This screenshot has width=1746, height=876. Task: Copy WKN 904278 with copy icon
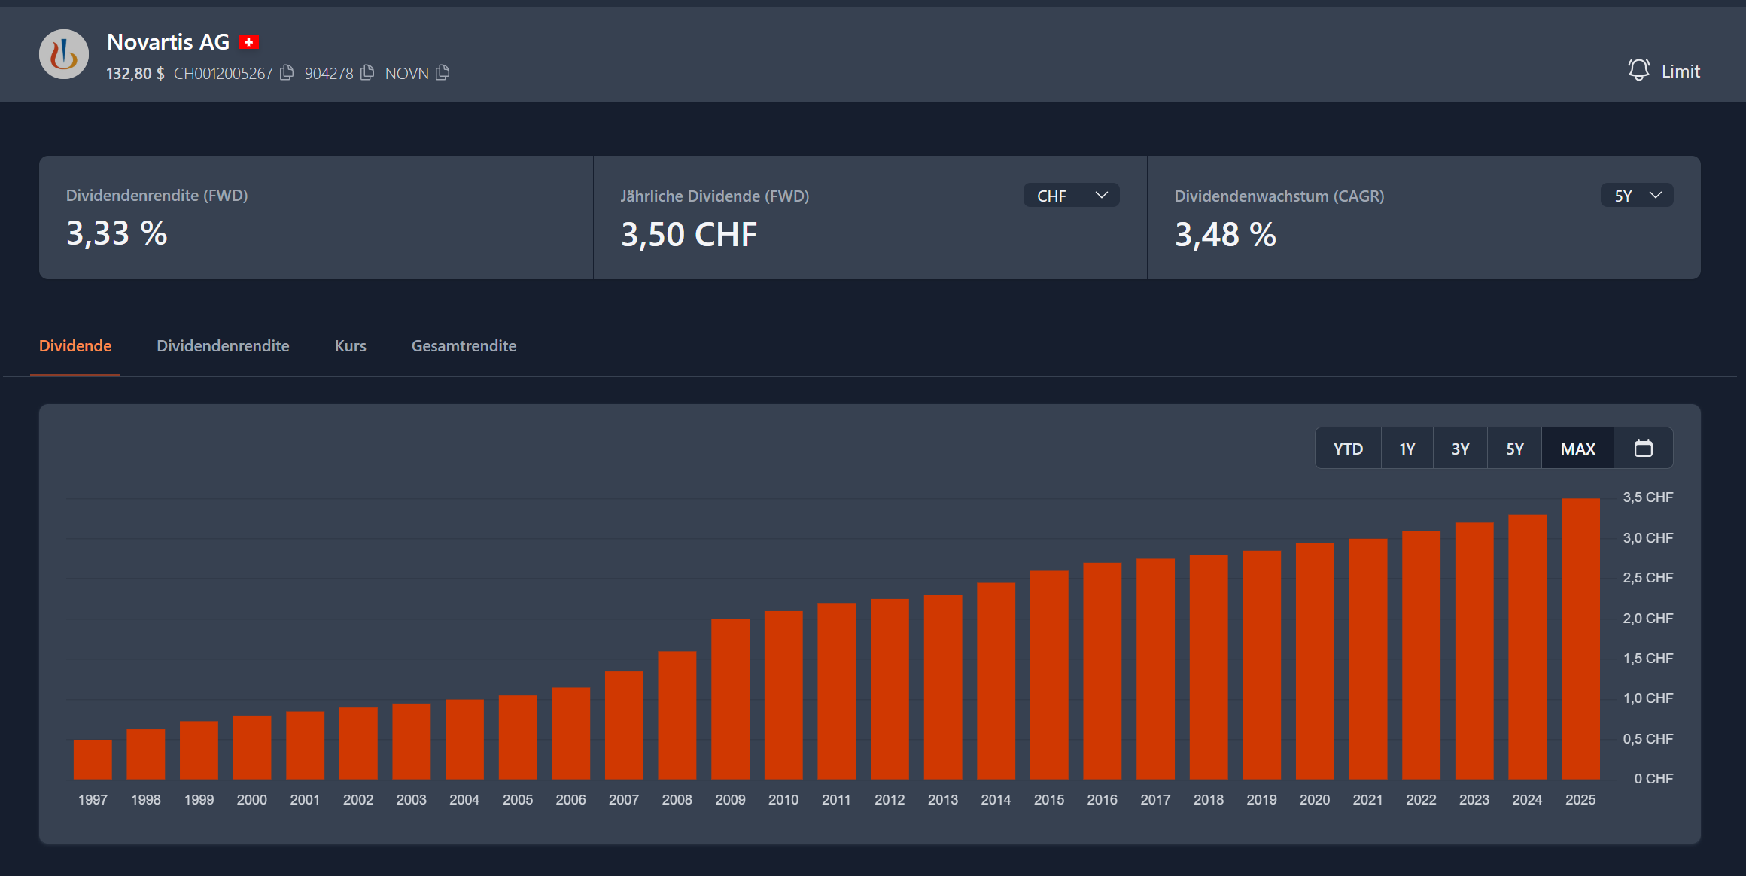click(x=367, y=72)
